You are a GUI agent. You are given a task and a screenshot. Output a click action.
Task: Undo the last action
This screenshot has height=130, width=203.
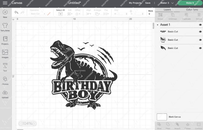[x=16, y=12]
